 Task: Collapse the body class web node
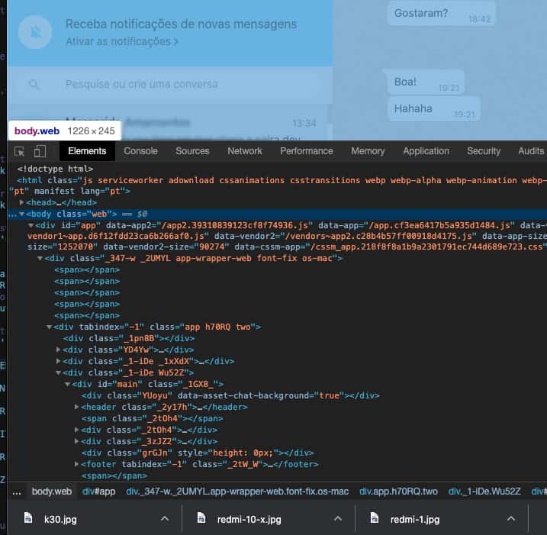tap(21, 214)
